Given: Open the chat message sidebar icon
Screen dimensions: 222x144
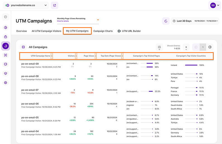Looking at the screenshot, I should (x=6, y=64).
